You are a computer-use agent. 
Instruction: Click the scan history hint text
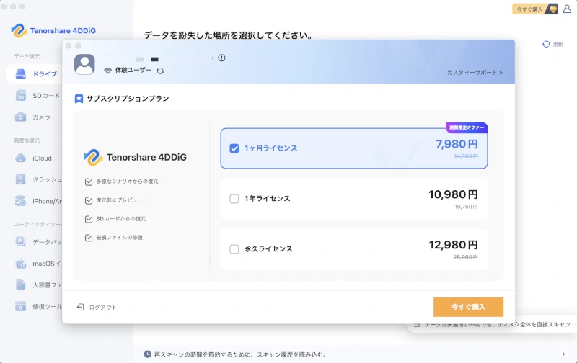(x=240, y=354)
